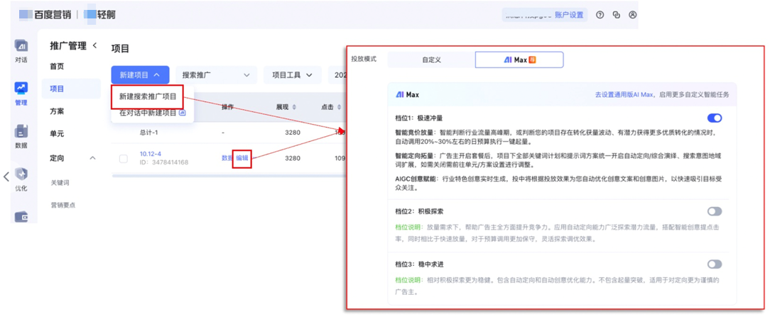Toggle the 新建项目 dropdown button

[141, 75]
